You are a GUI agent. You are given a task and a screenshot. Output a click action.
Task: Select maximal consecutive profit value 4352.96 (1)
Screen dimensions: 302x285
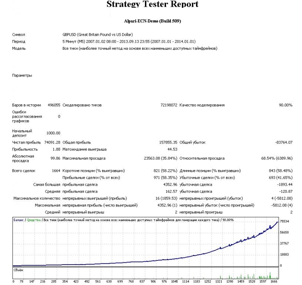167,205
